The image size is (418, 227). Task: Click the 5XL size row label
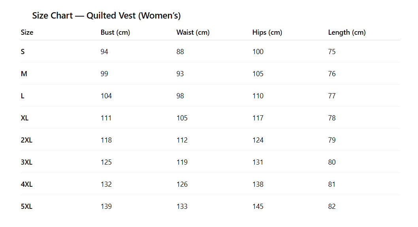26,206
